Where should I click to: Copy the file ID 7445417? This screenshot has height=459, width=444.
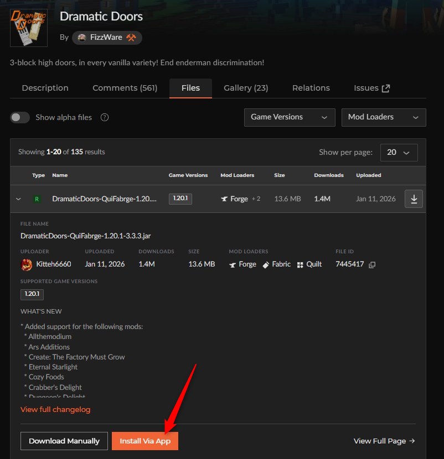372,265
